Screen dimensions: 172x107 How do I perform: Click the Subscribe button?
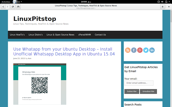point(132,91)
